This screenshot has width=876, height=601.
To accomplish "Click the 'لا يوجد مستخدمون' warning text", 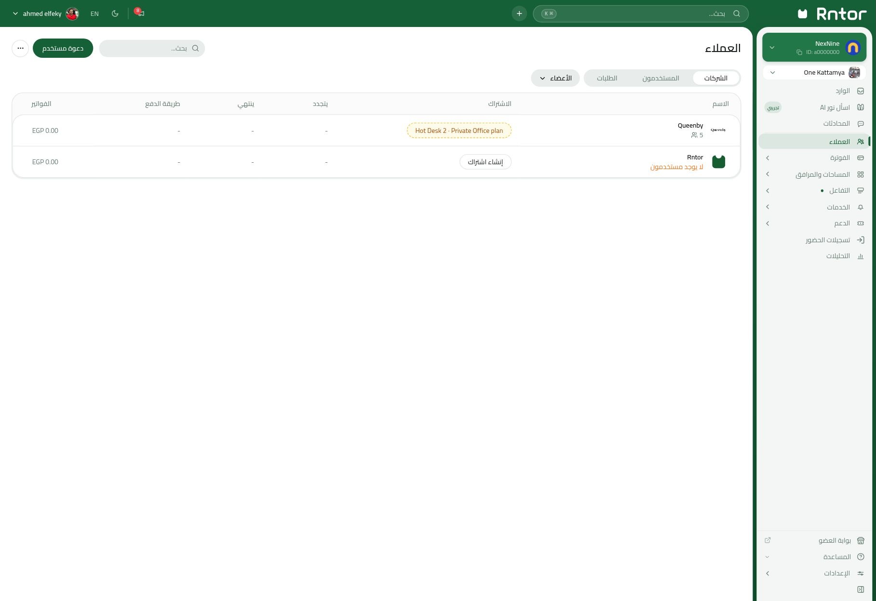I will click(677, 167).
